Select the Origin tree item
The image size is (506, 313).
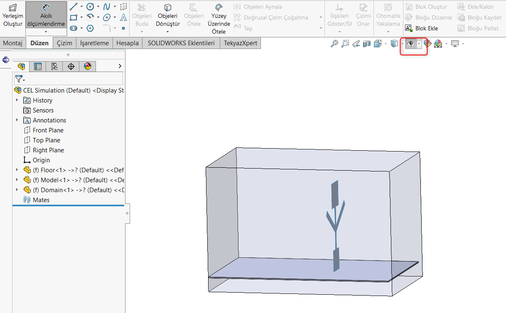37,160
